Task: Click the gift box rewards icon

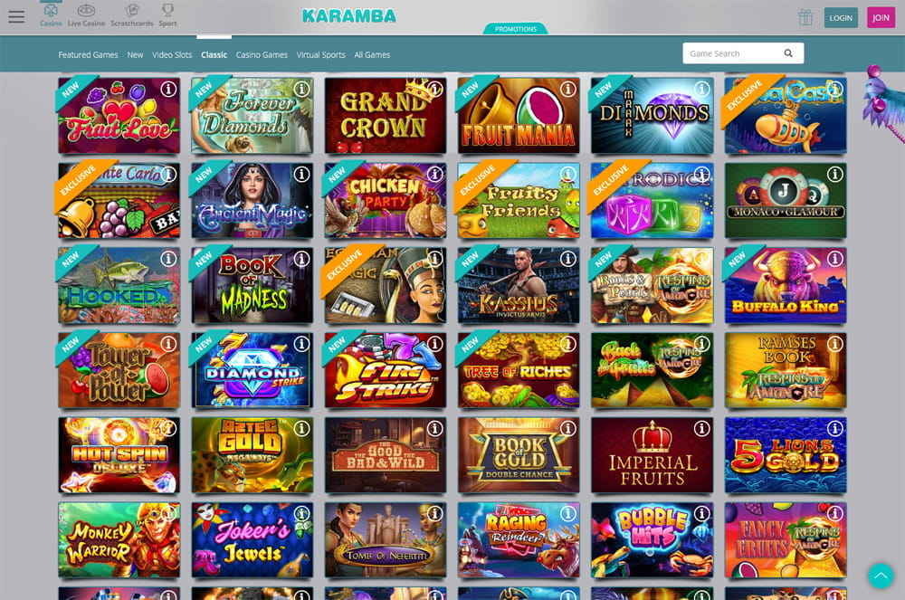Action: coord(805,17)
